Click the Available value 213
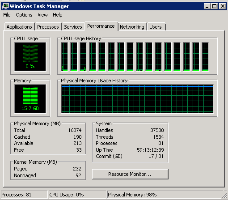This screenshot has height=200, width=228. pyautogui.click(x=77, y=143)
